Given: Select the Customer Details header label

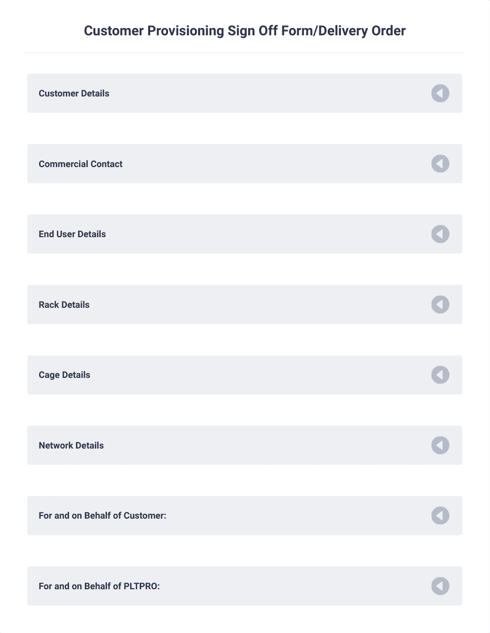Looking at the screenshot, I should [74, 93].
